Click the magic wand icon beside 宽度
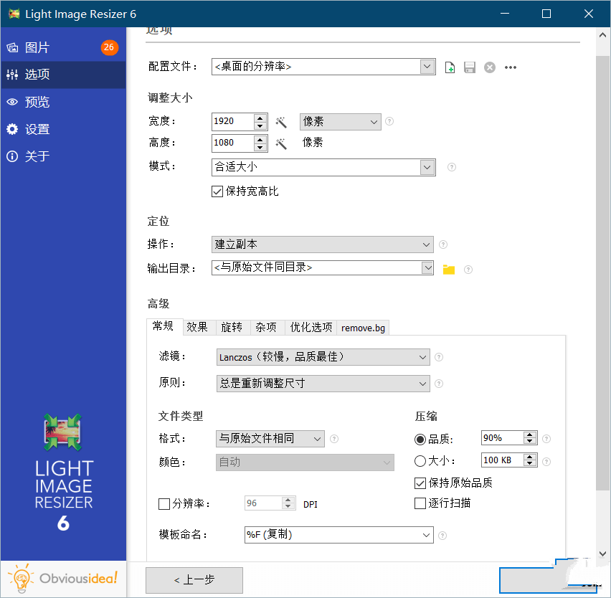Viewport: 611px width, 598px height. [x=281, y=122]
